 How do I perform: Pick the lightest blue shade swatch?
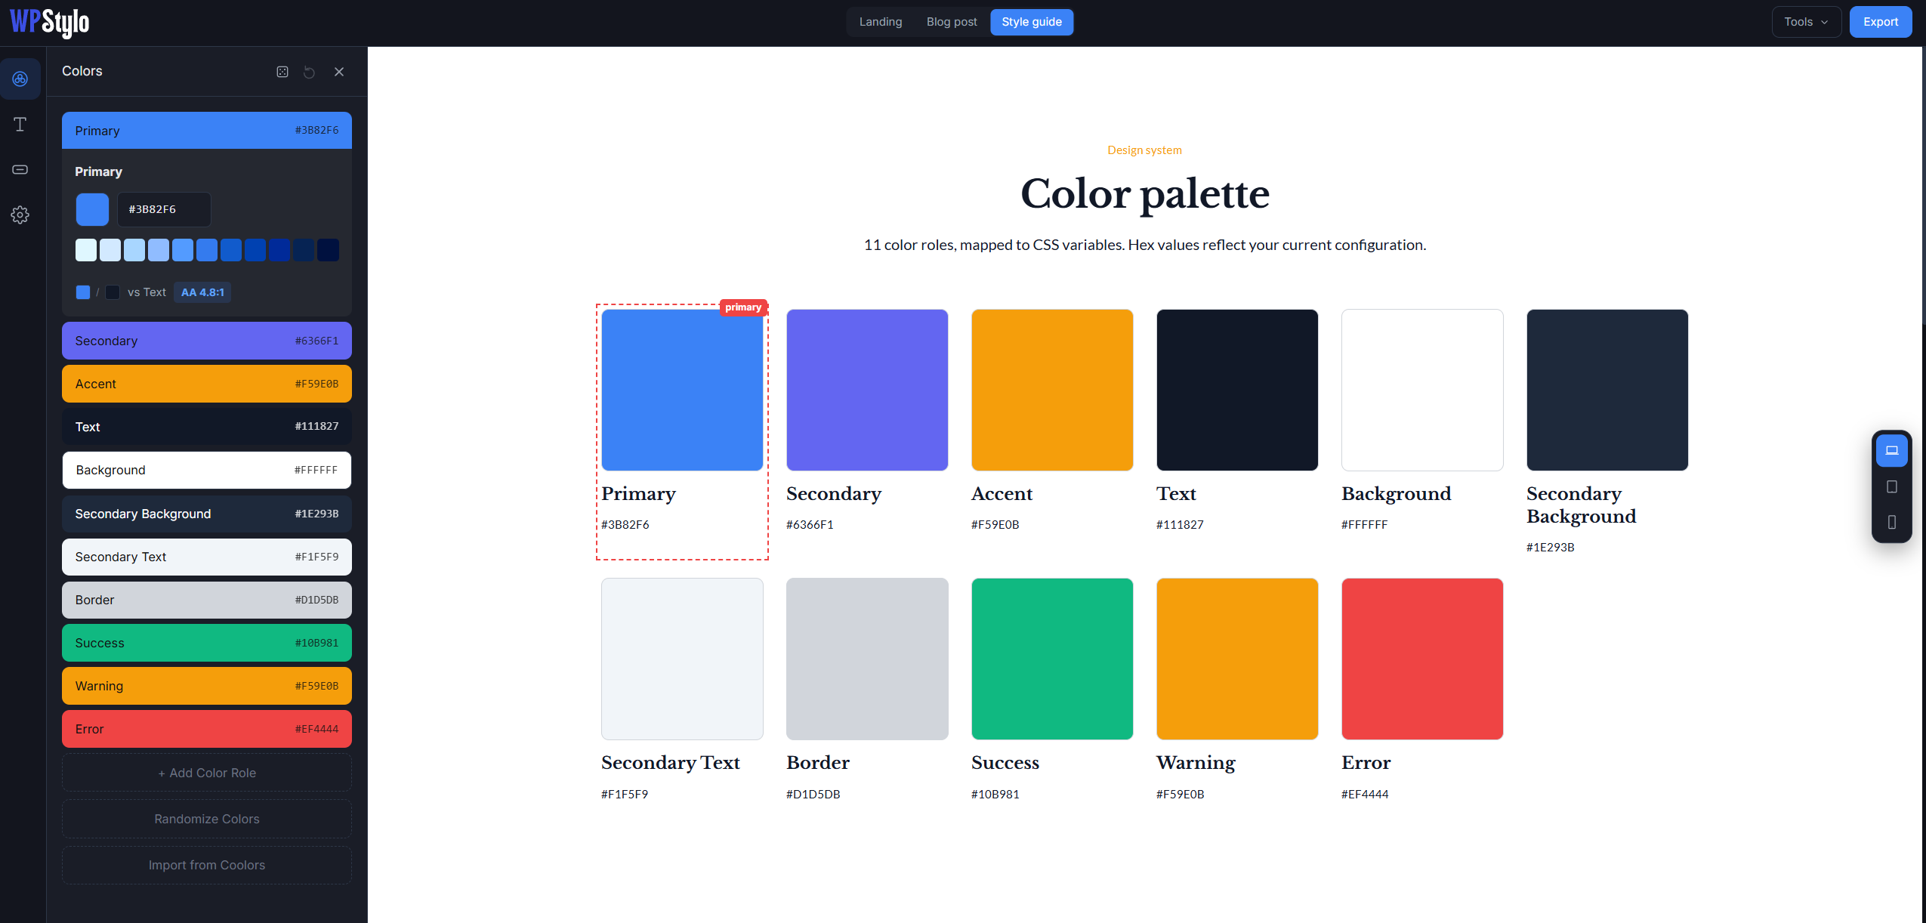tap(86, 250)
